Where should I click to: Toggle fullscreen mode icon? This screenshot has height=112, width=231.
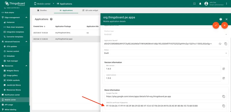(194, 4)
